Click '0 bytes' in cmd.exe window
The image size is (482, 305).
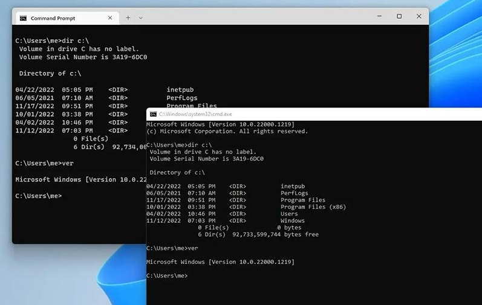tap(289, 228)
